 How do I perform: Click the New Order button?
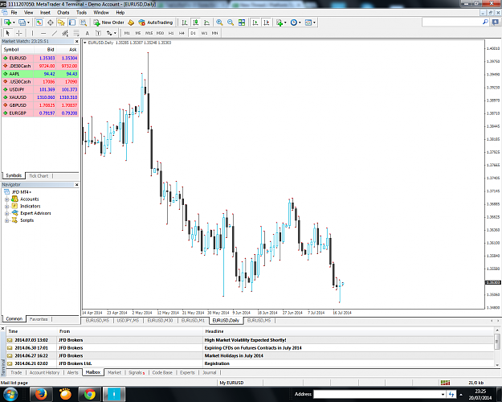coord(109,23)
